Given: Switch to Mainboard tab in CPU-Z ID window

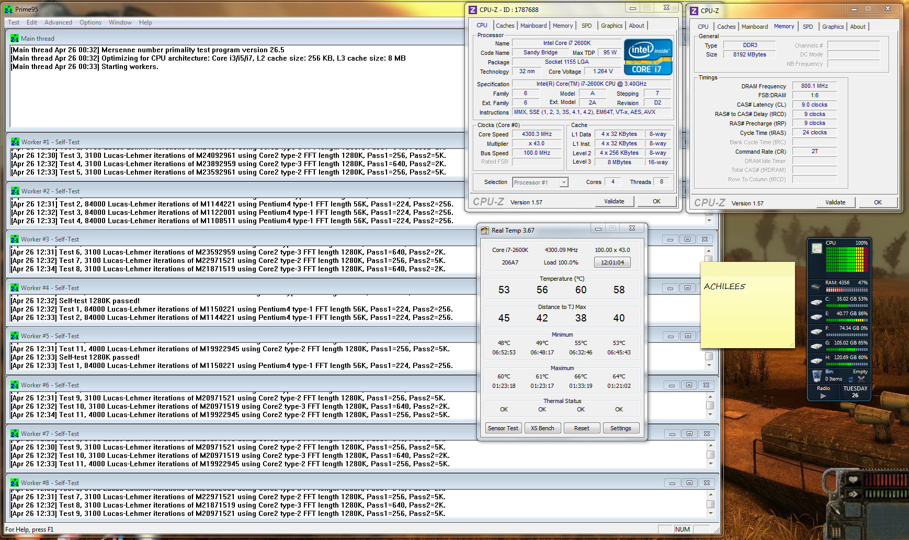Looking at the screenshot, I should coord(533,26).
